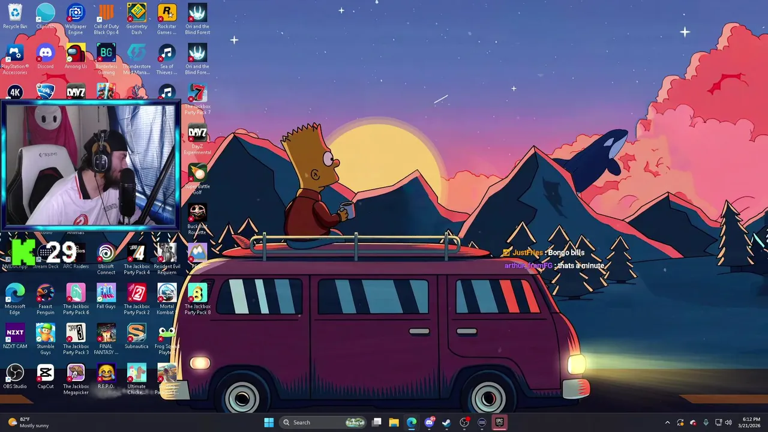The width and height of the screenshot is (768, 432).
Task: Expand the hidden system tray icons chevron
Action: click(667, 422)
